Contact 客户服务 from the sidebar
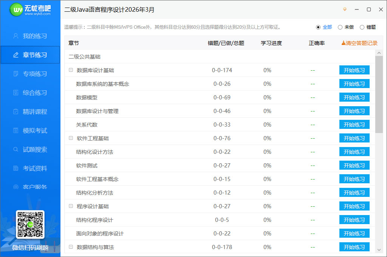This screenshot has width=387, height=257. pyautogui.click(x=30, y=187)
